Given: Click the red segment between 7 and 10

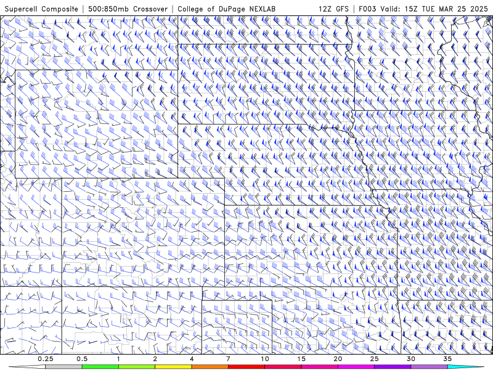Looking at the screenshot, I should point(246,367).
